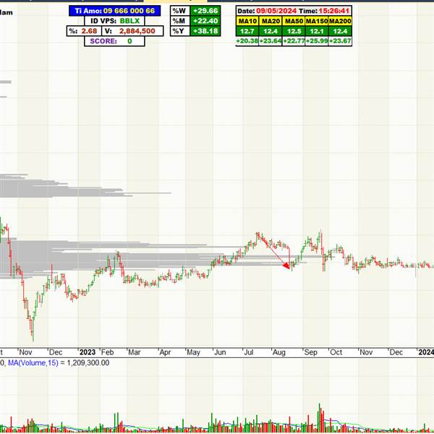Select the Apr month axis label
The width and height of the screenshot is (434, 434).
[165, 352]
